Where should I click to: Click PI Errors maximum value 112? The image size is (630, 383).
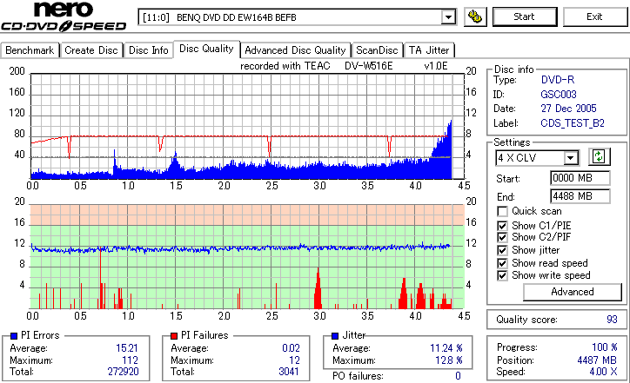pyautogui.click(x=131, y=360)
